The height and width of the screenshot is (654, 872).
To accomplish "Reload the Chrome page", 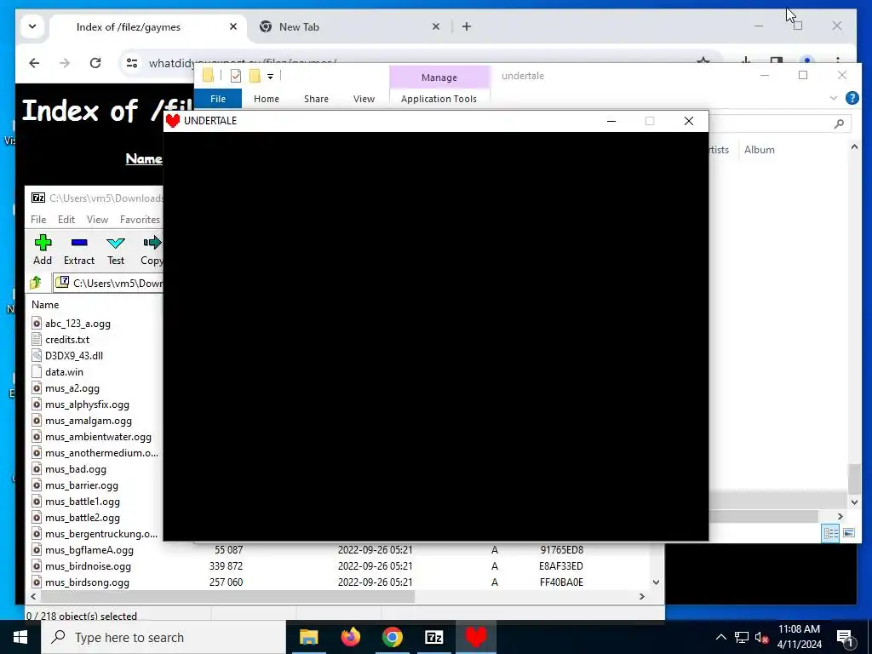I will point(95,63).
